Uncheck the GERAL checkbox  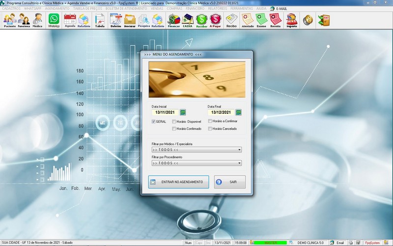point(154,121)
